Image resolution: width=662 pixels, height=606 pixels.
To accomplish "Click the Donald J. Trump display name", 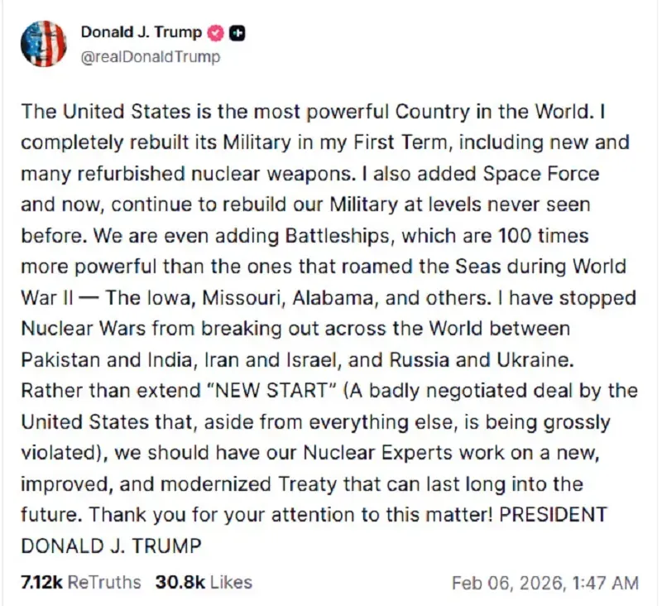I will coord(141,33).
